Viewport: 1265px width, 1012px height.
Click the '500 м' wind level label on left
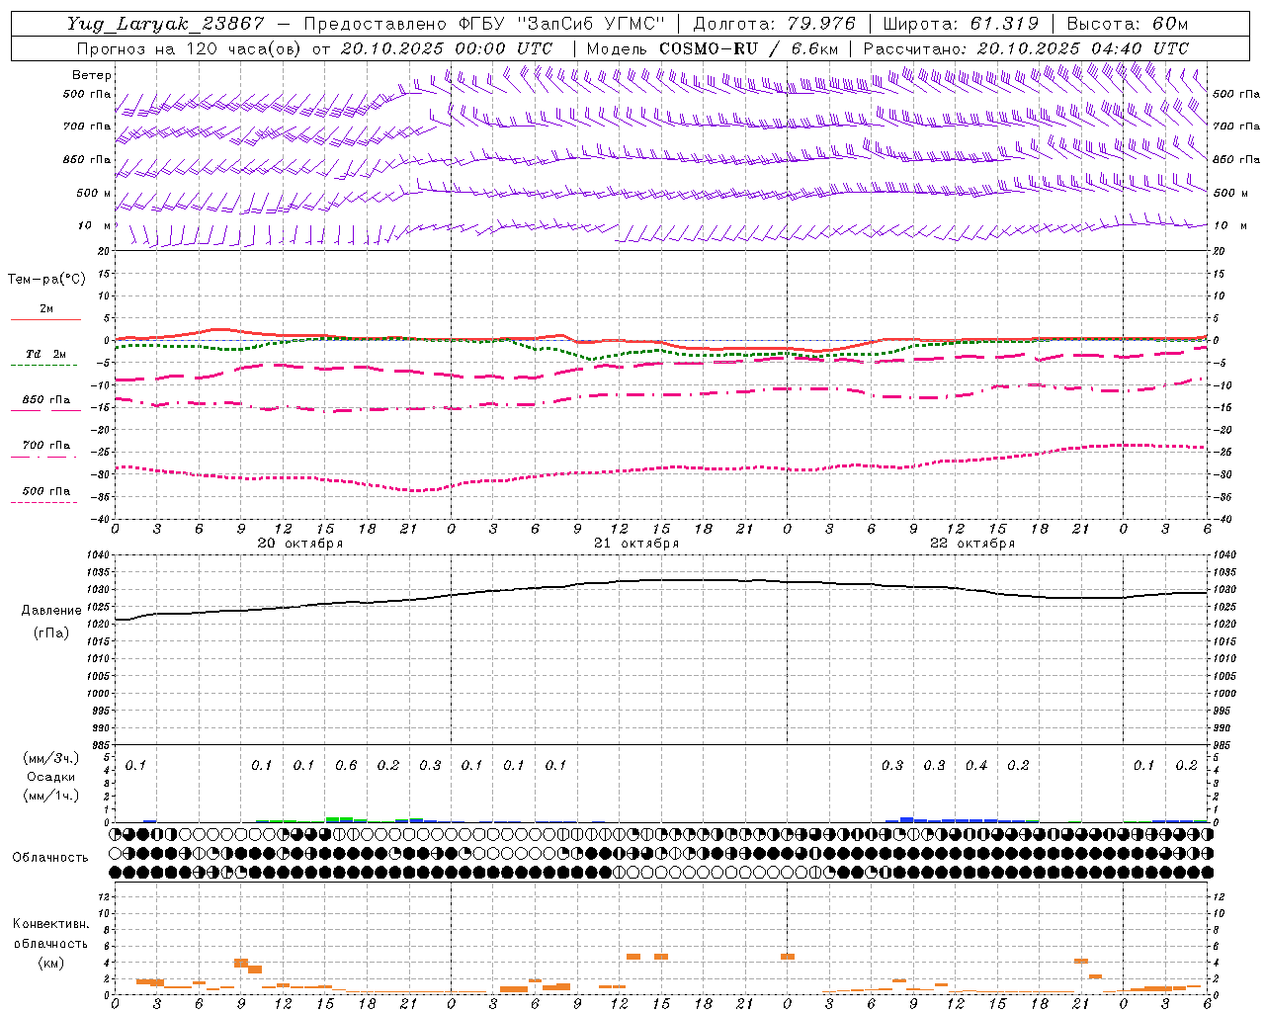click(x=94, y=193)
